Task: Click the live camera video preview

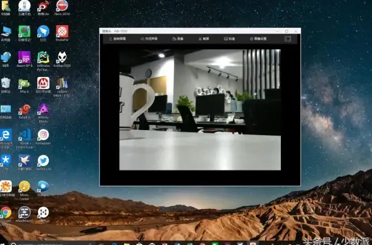Action: (200, 109)
